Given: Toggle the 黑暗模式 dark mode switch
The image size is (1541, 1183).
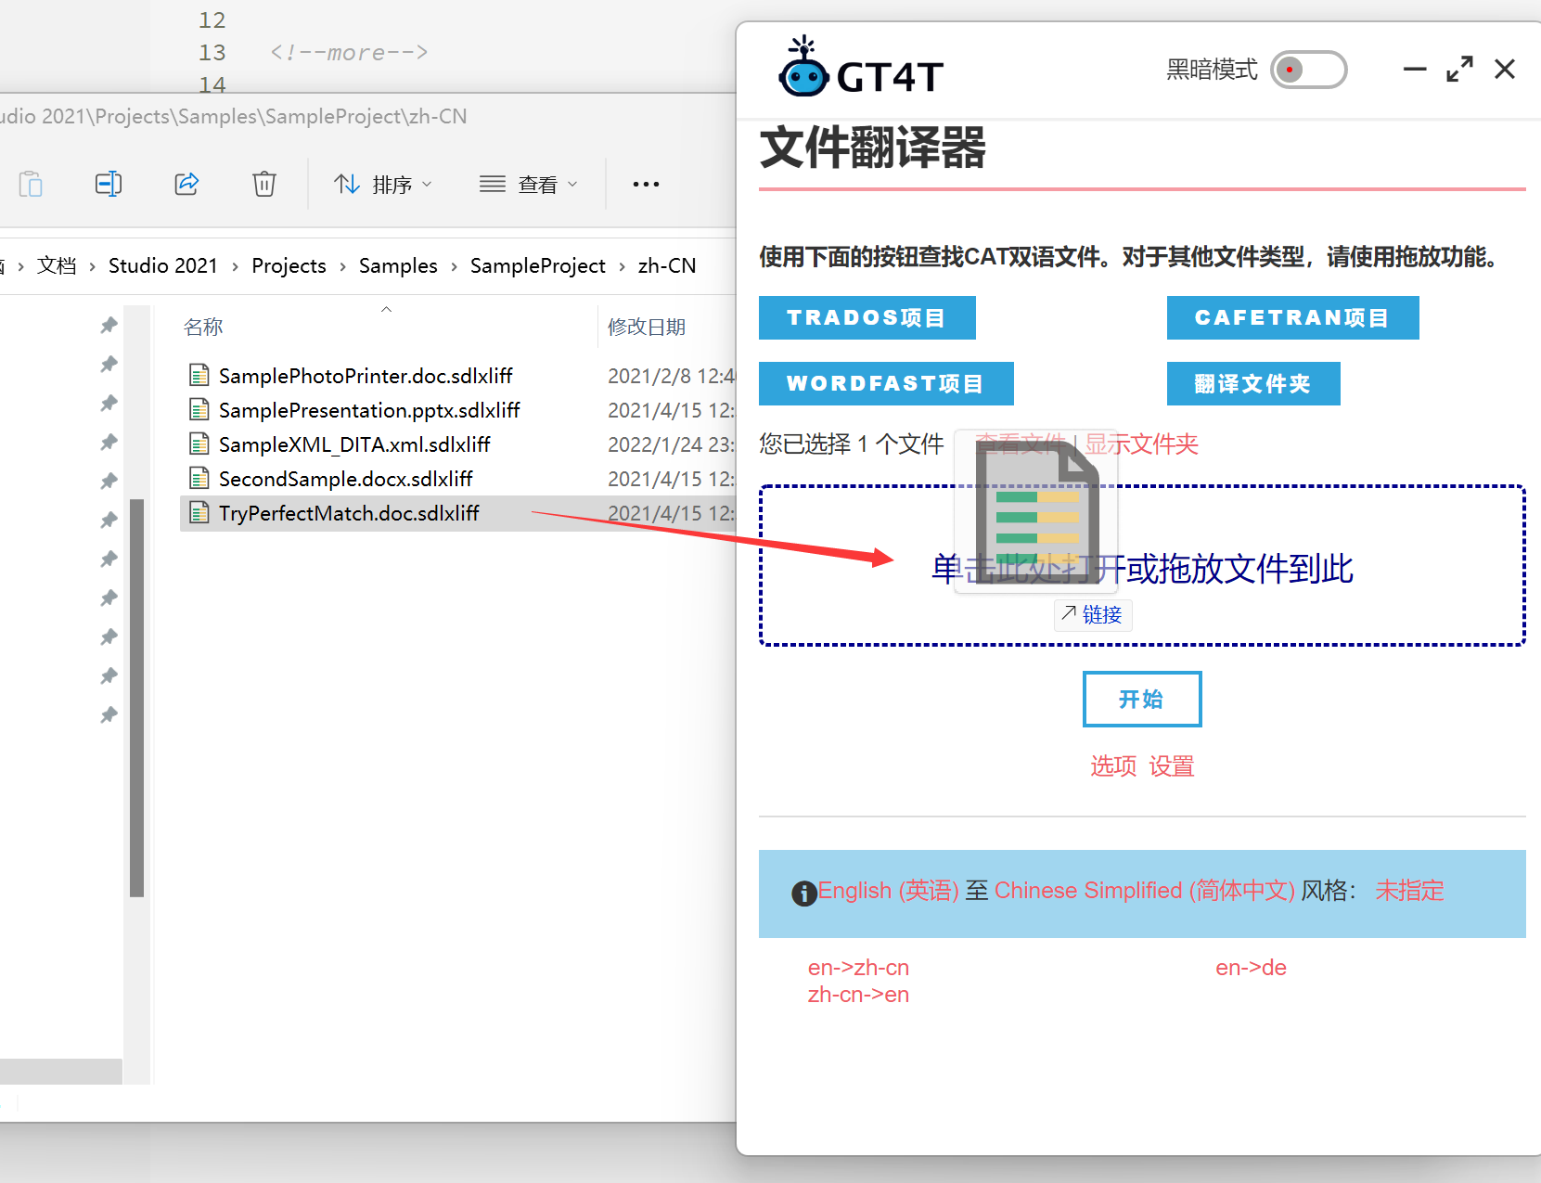Looking at the screenshot, I should (x=1308, y=70).
